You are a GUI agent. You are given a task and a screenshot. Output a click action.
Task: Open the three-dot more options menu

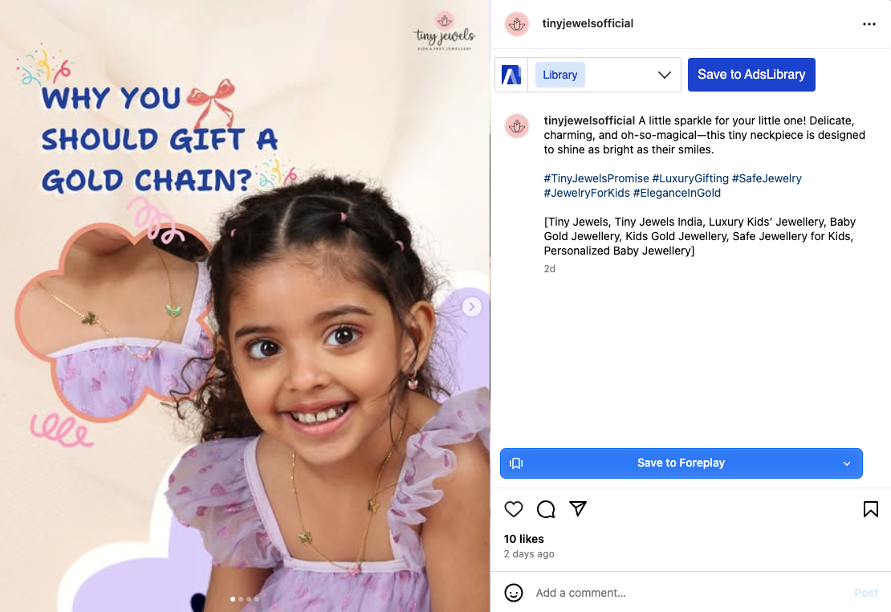point(869,24)
